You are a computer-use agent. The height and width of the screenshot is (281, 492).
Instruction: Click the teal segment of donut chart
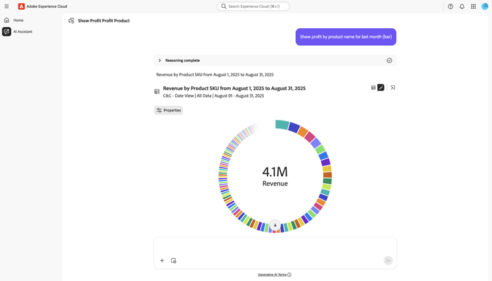282,124
